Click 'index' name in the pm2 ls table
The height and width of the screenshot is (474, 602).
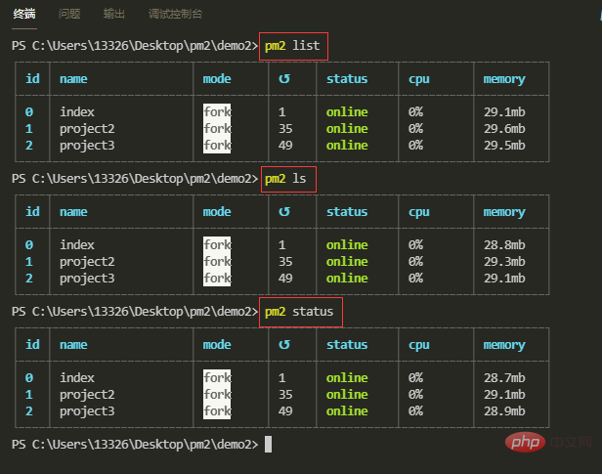(x=77, y=245)
